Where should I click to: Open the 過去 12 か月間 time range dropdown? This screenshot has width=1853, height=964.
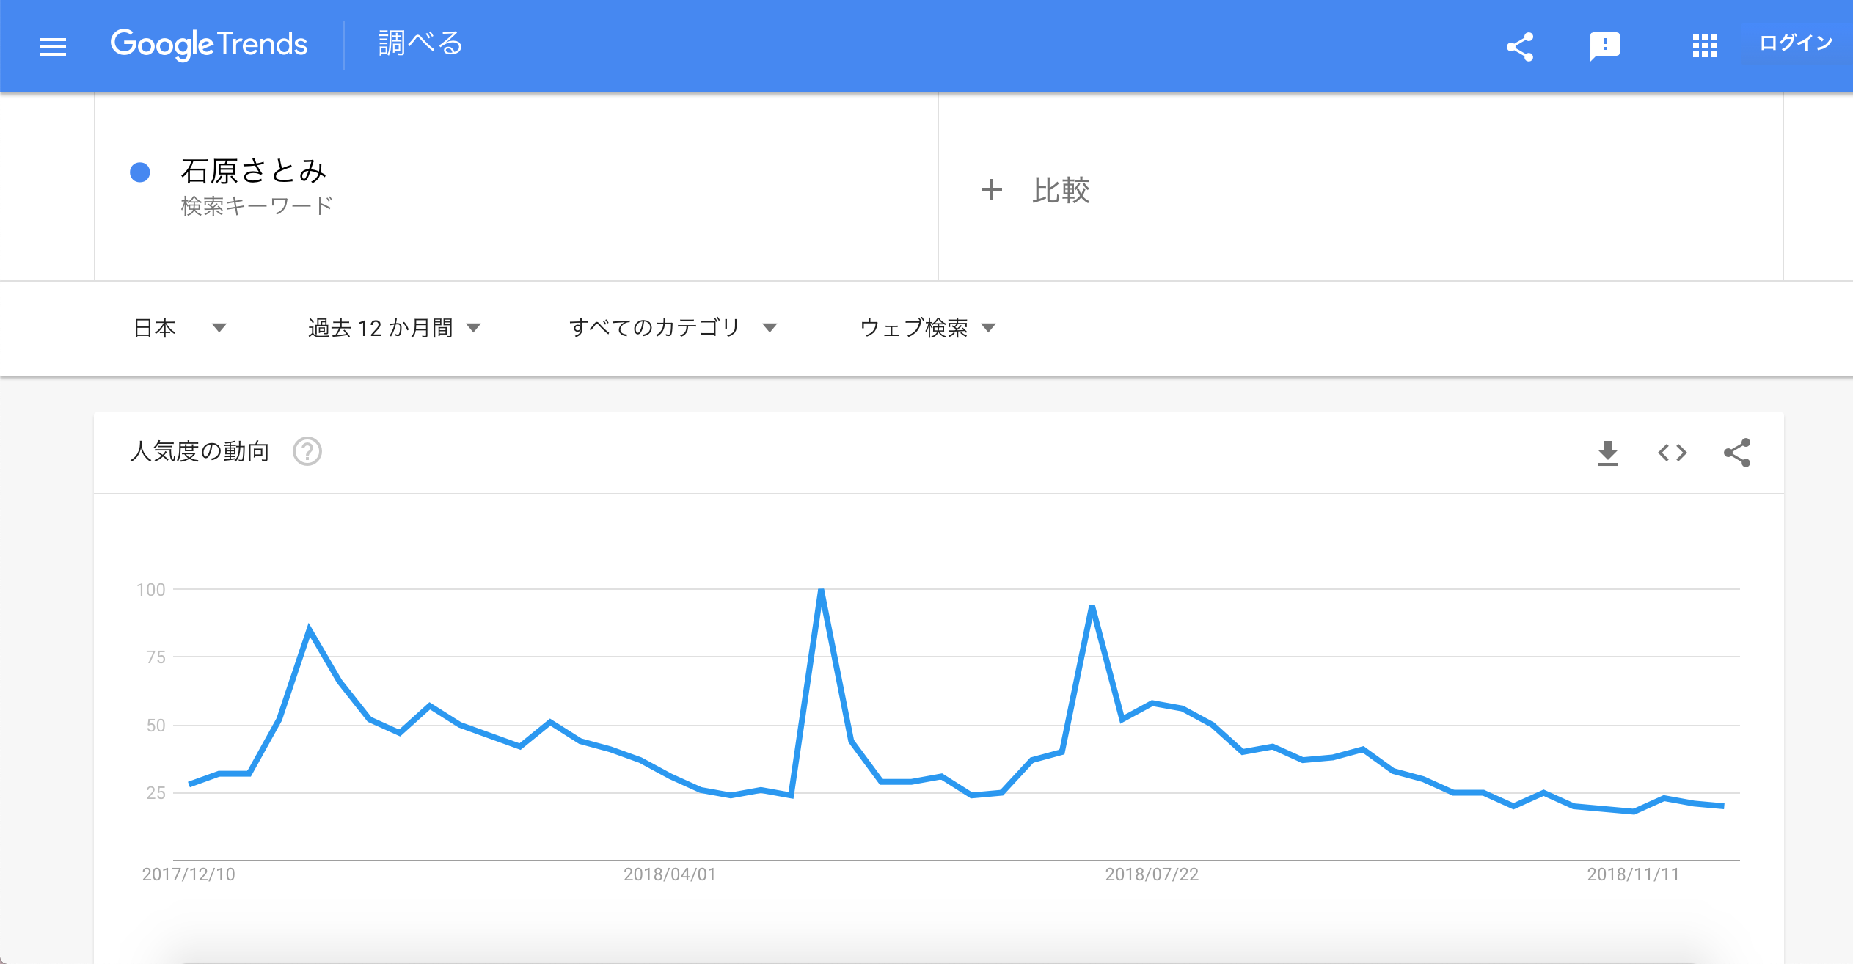point(394,327)
